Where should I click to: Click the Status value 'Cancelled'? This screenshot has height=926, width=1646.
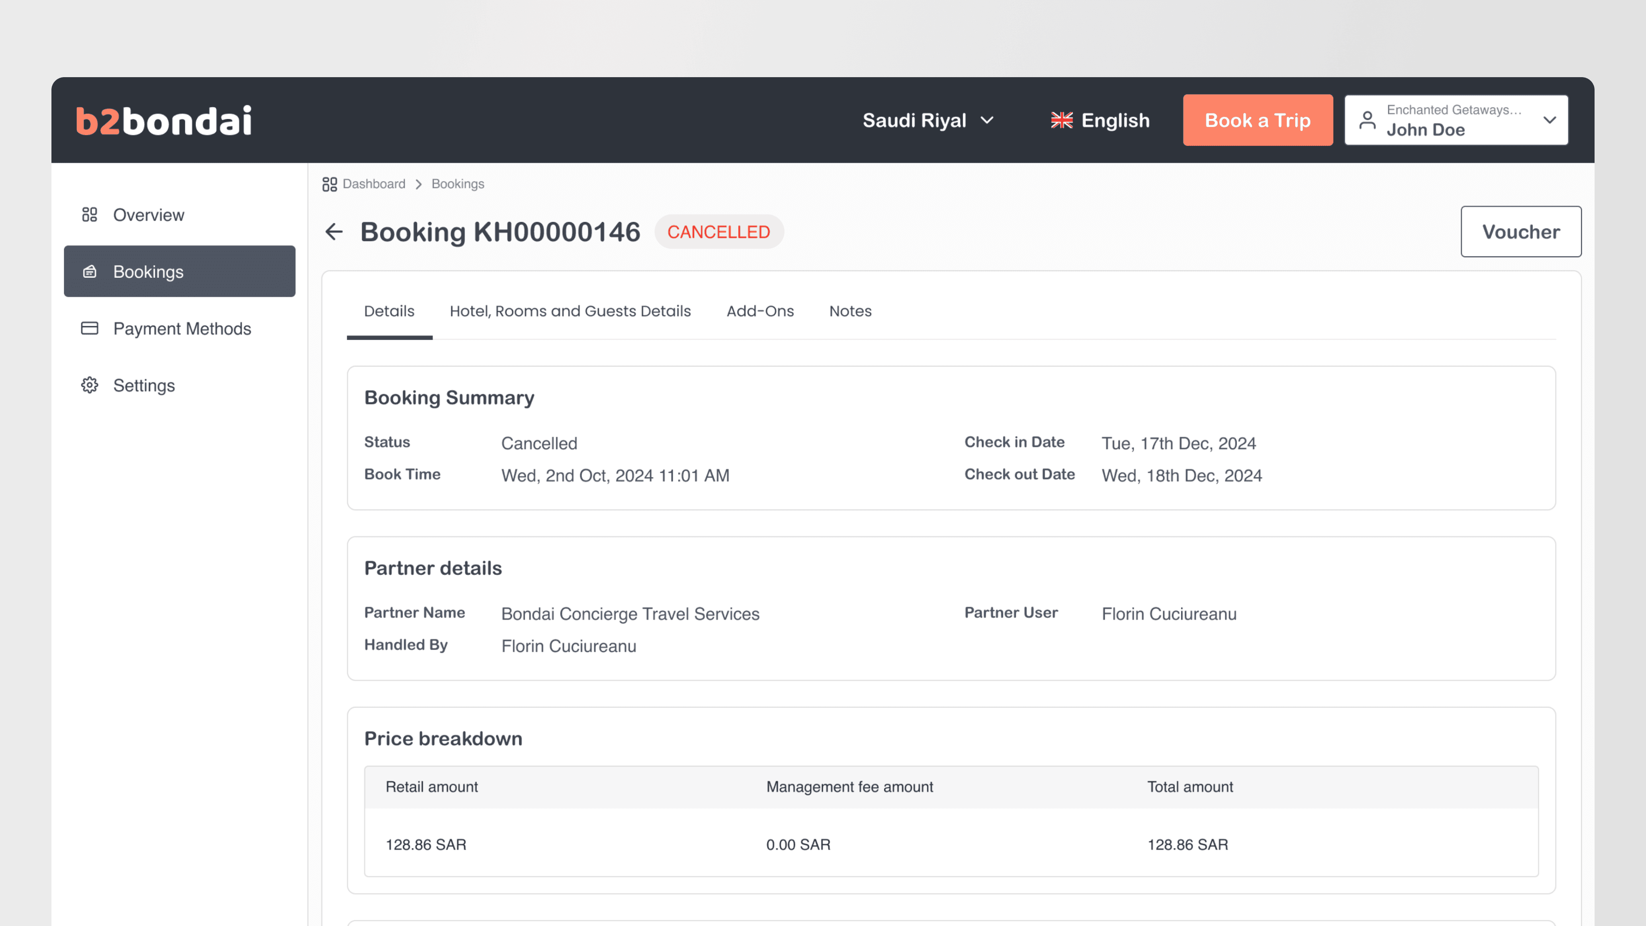[x=538, y=444]
